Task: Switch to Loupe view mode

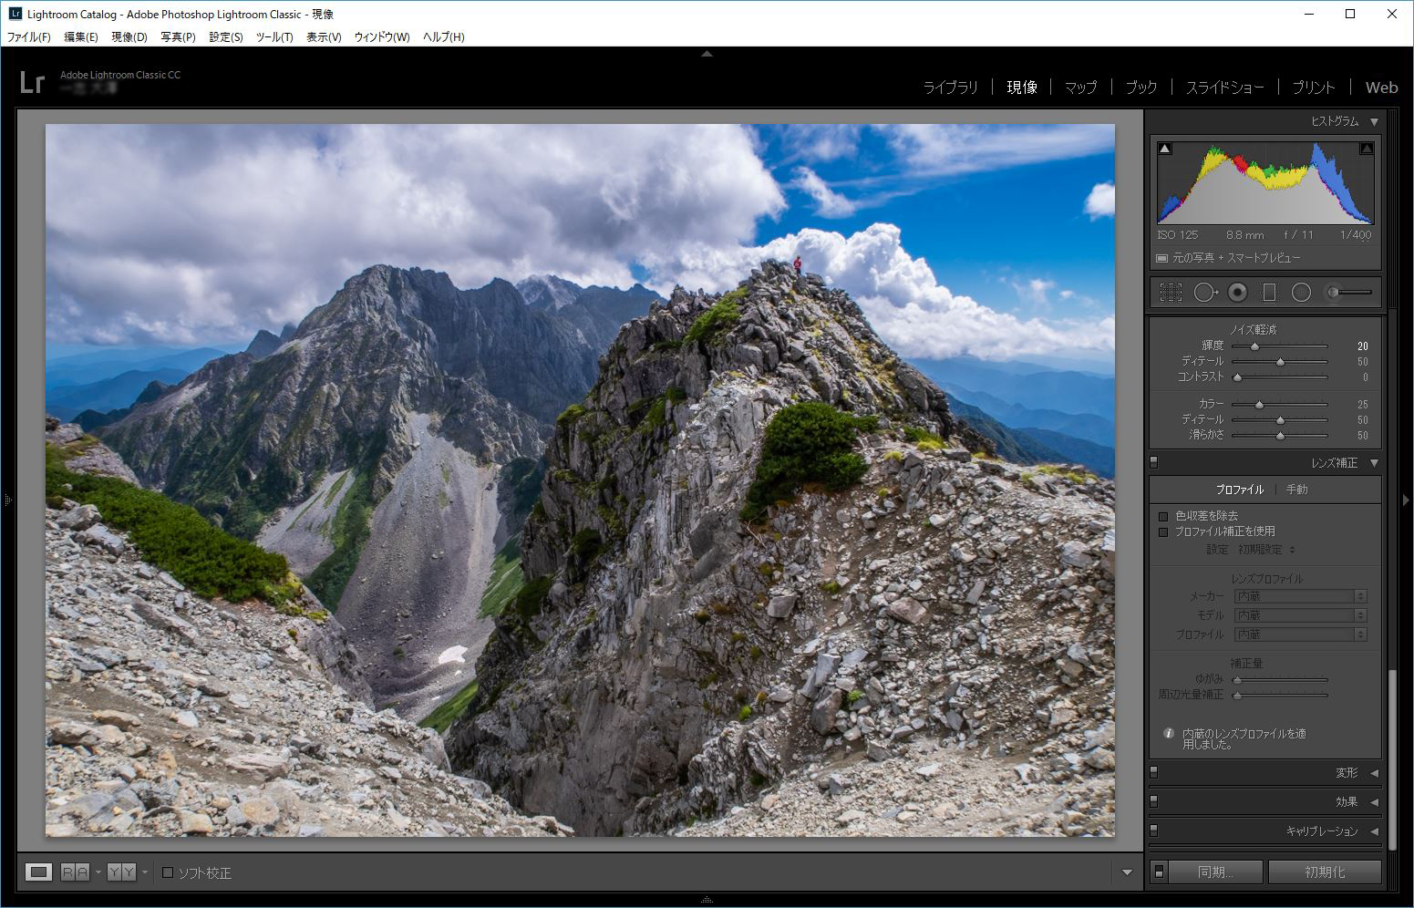Action: point(38,872)
